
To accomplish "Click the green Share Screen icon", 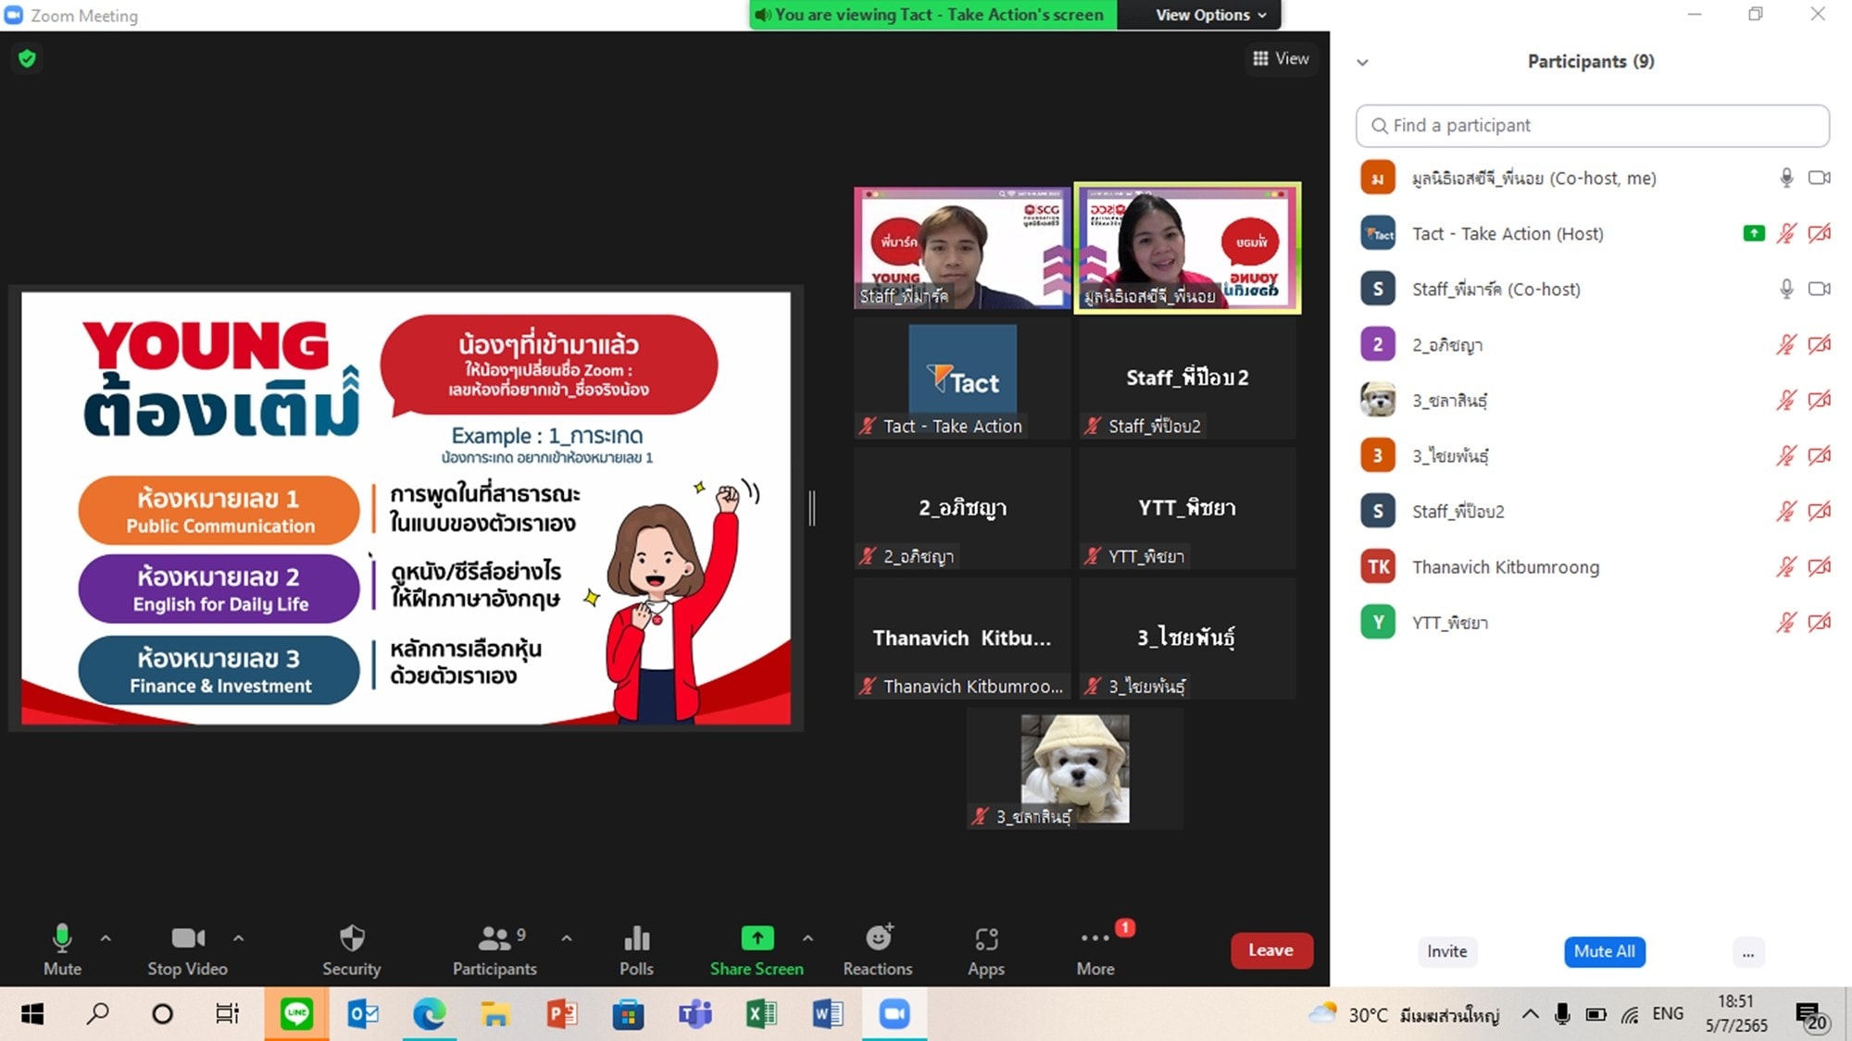I will pos(757,938).
